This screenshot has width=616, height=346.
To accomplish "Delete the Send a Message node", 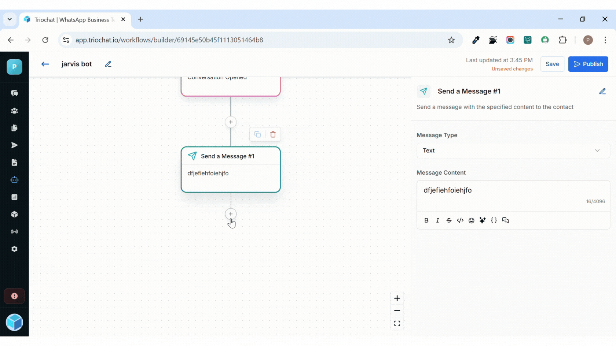I will [273, 134].
